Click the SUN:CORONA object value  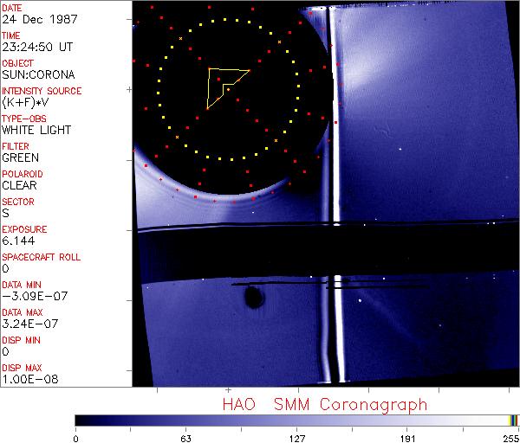(x=39, y=75)
